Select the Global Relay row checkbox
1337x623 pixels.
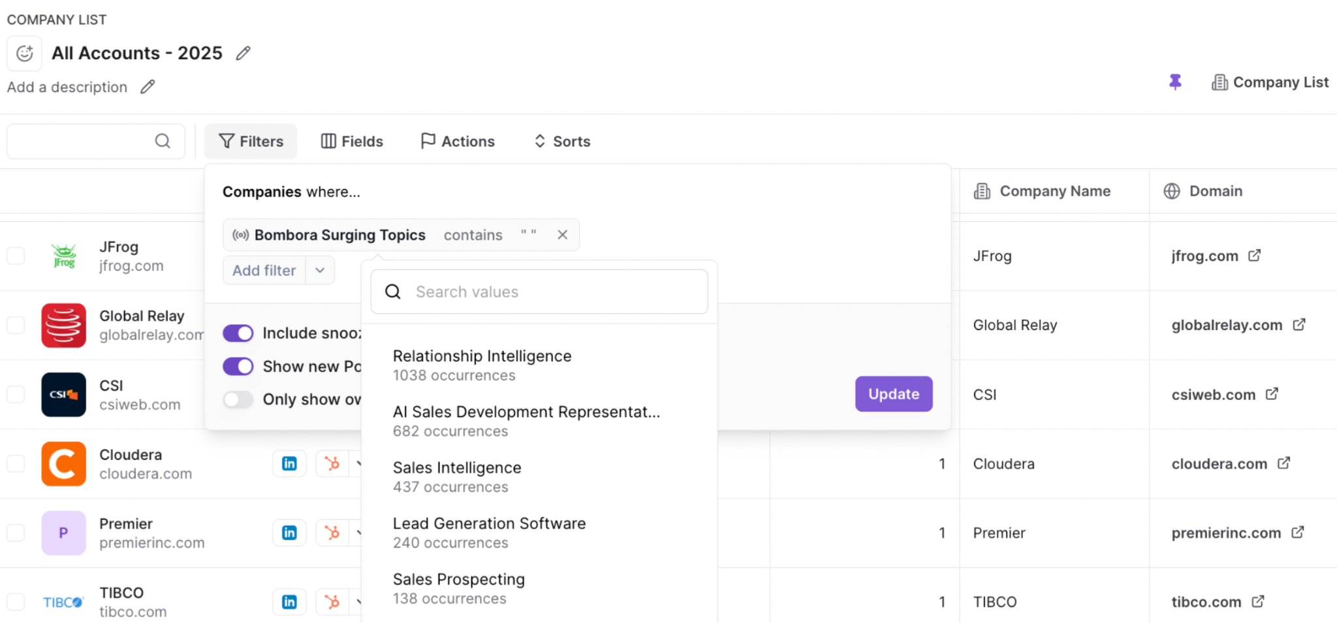[x=16, y=325]
